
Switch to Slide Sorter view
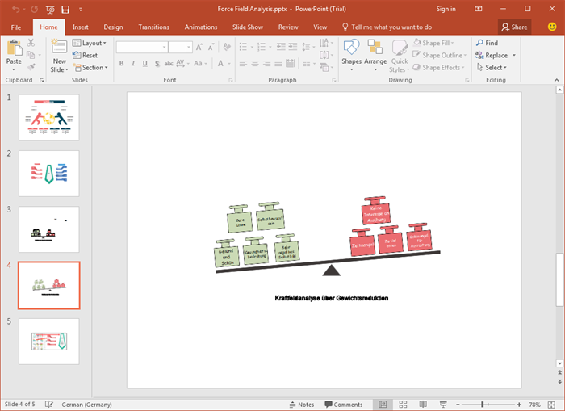[404, 405]
